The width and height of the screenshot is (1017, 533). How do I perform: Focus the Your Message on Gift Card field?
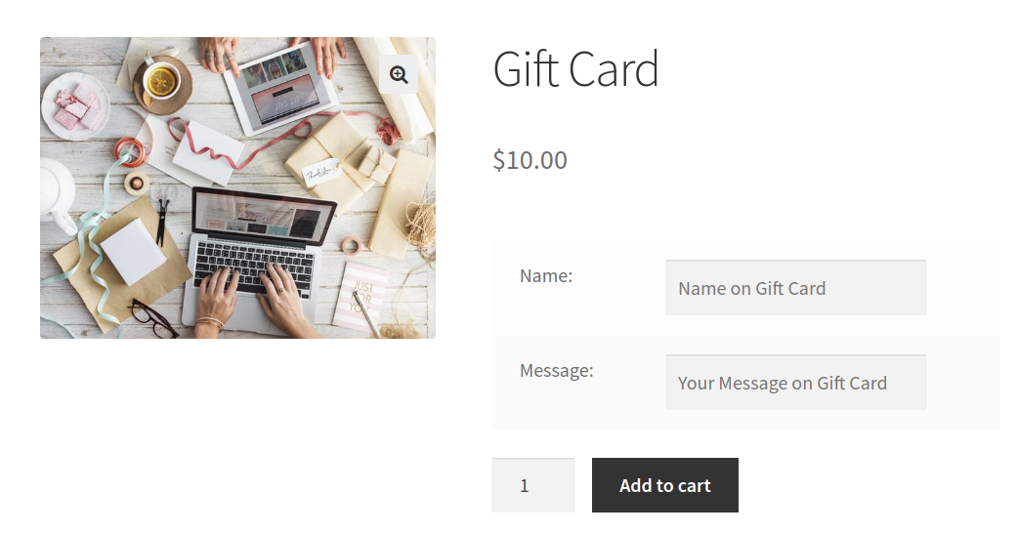[796, 383]
